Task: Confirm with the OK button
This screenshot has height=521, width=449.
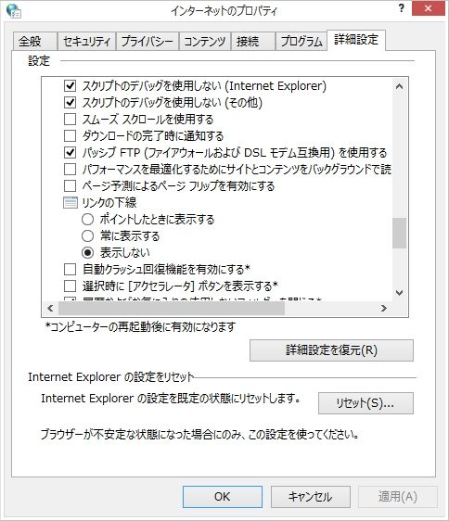Action: coord(223,497)
